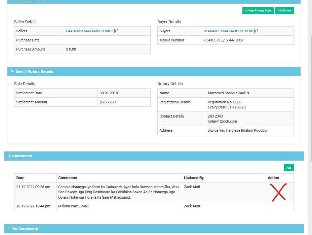Viewport: 312px width, 235px height.
Task: Click the list icon in the Comments section header
Action: coord(9,156)
